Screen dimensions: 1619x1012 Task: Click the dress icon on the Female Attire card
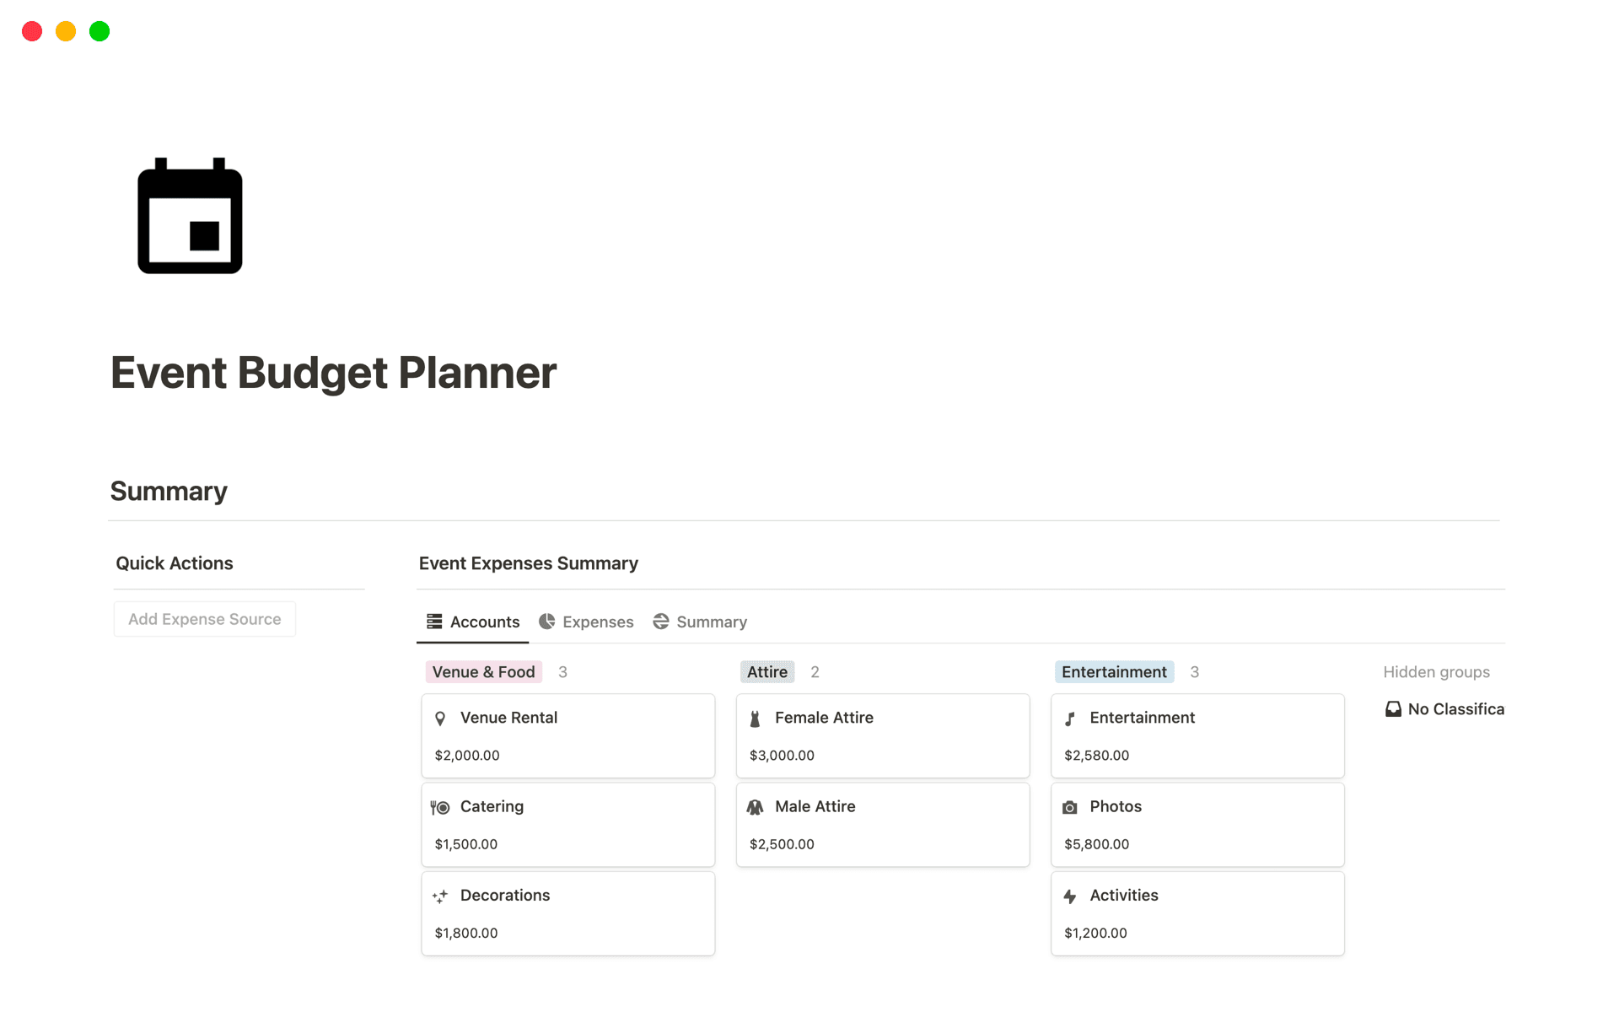pyautogui.click(x=755, y=718)
